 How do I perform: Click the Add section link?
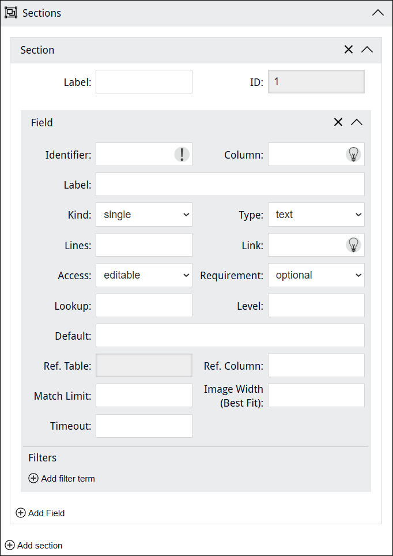coord(39,545)
